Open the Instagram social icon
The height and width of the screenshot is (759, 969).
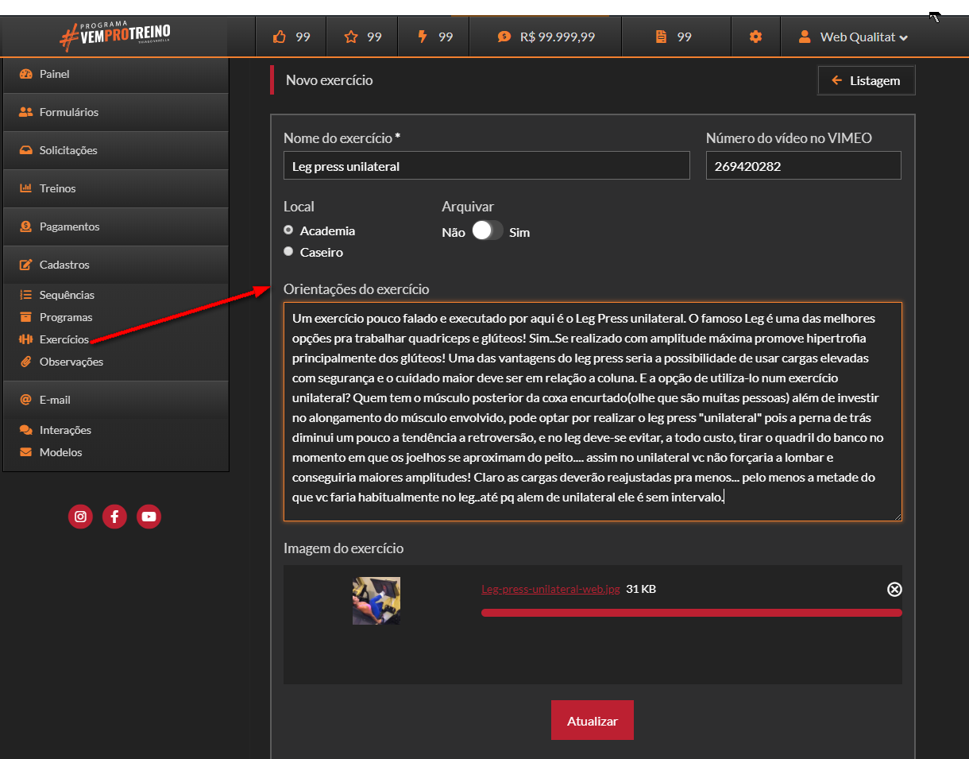coord(80,517)
